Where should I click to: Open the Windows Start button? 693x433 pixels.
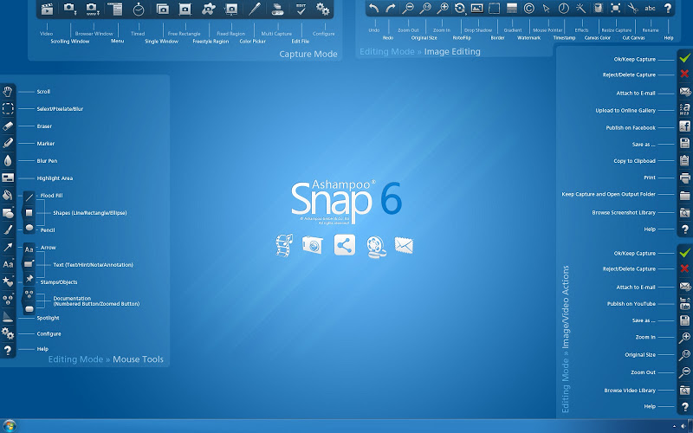pos(10,426)
